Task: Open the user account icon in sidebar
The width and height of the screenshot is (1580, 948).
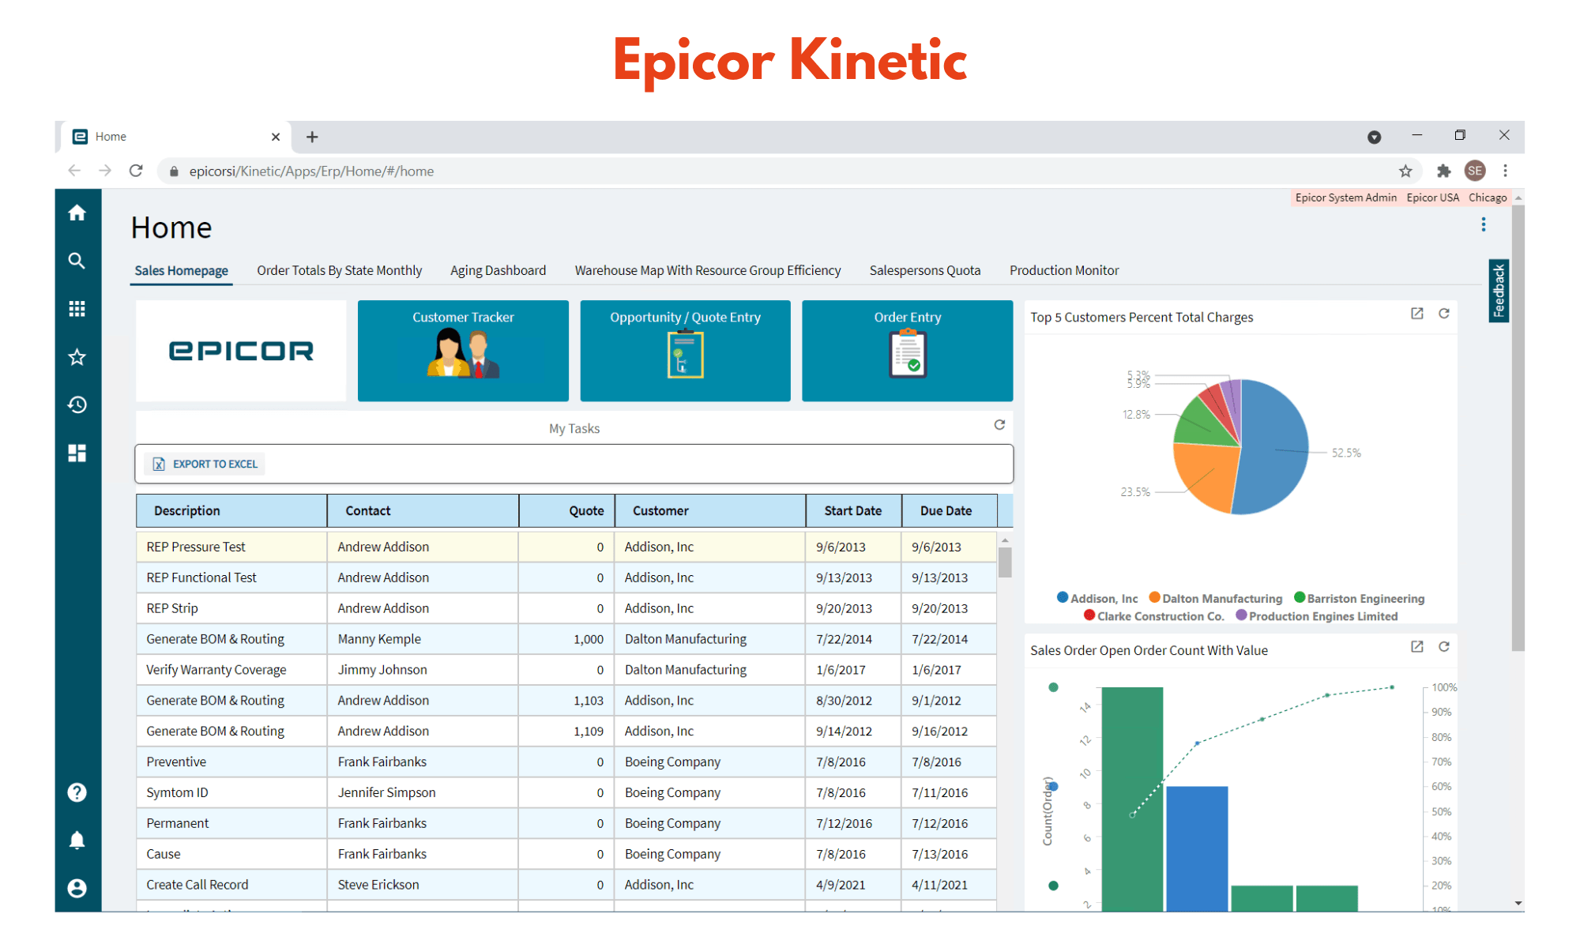Action: tap(77, 888)
